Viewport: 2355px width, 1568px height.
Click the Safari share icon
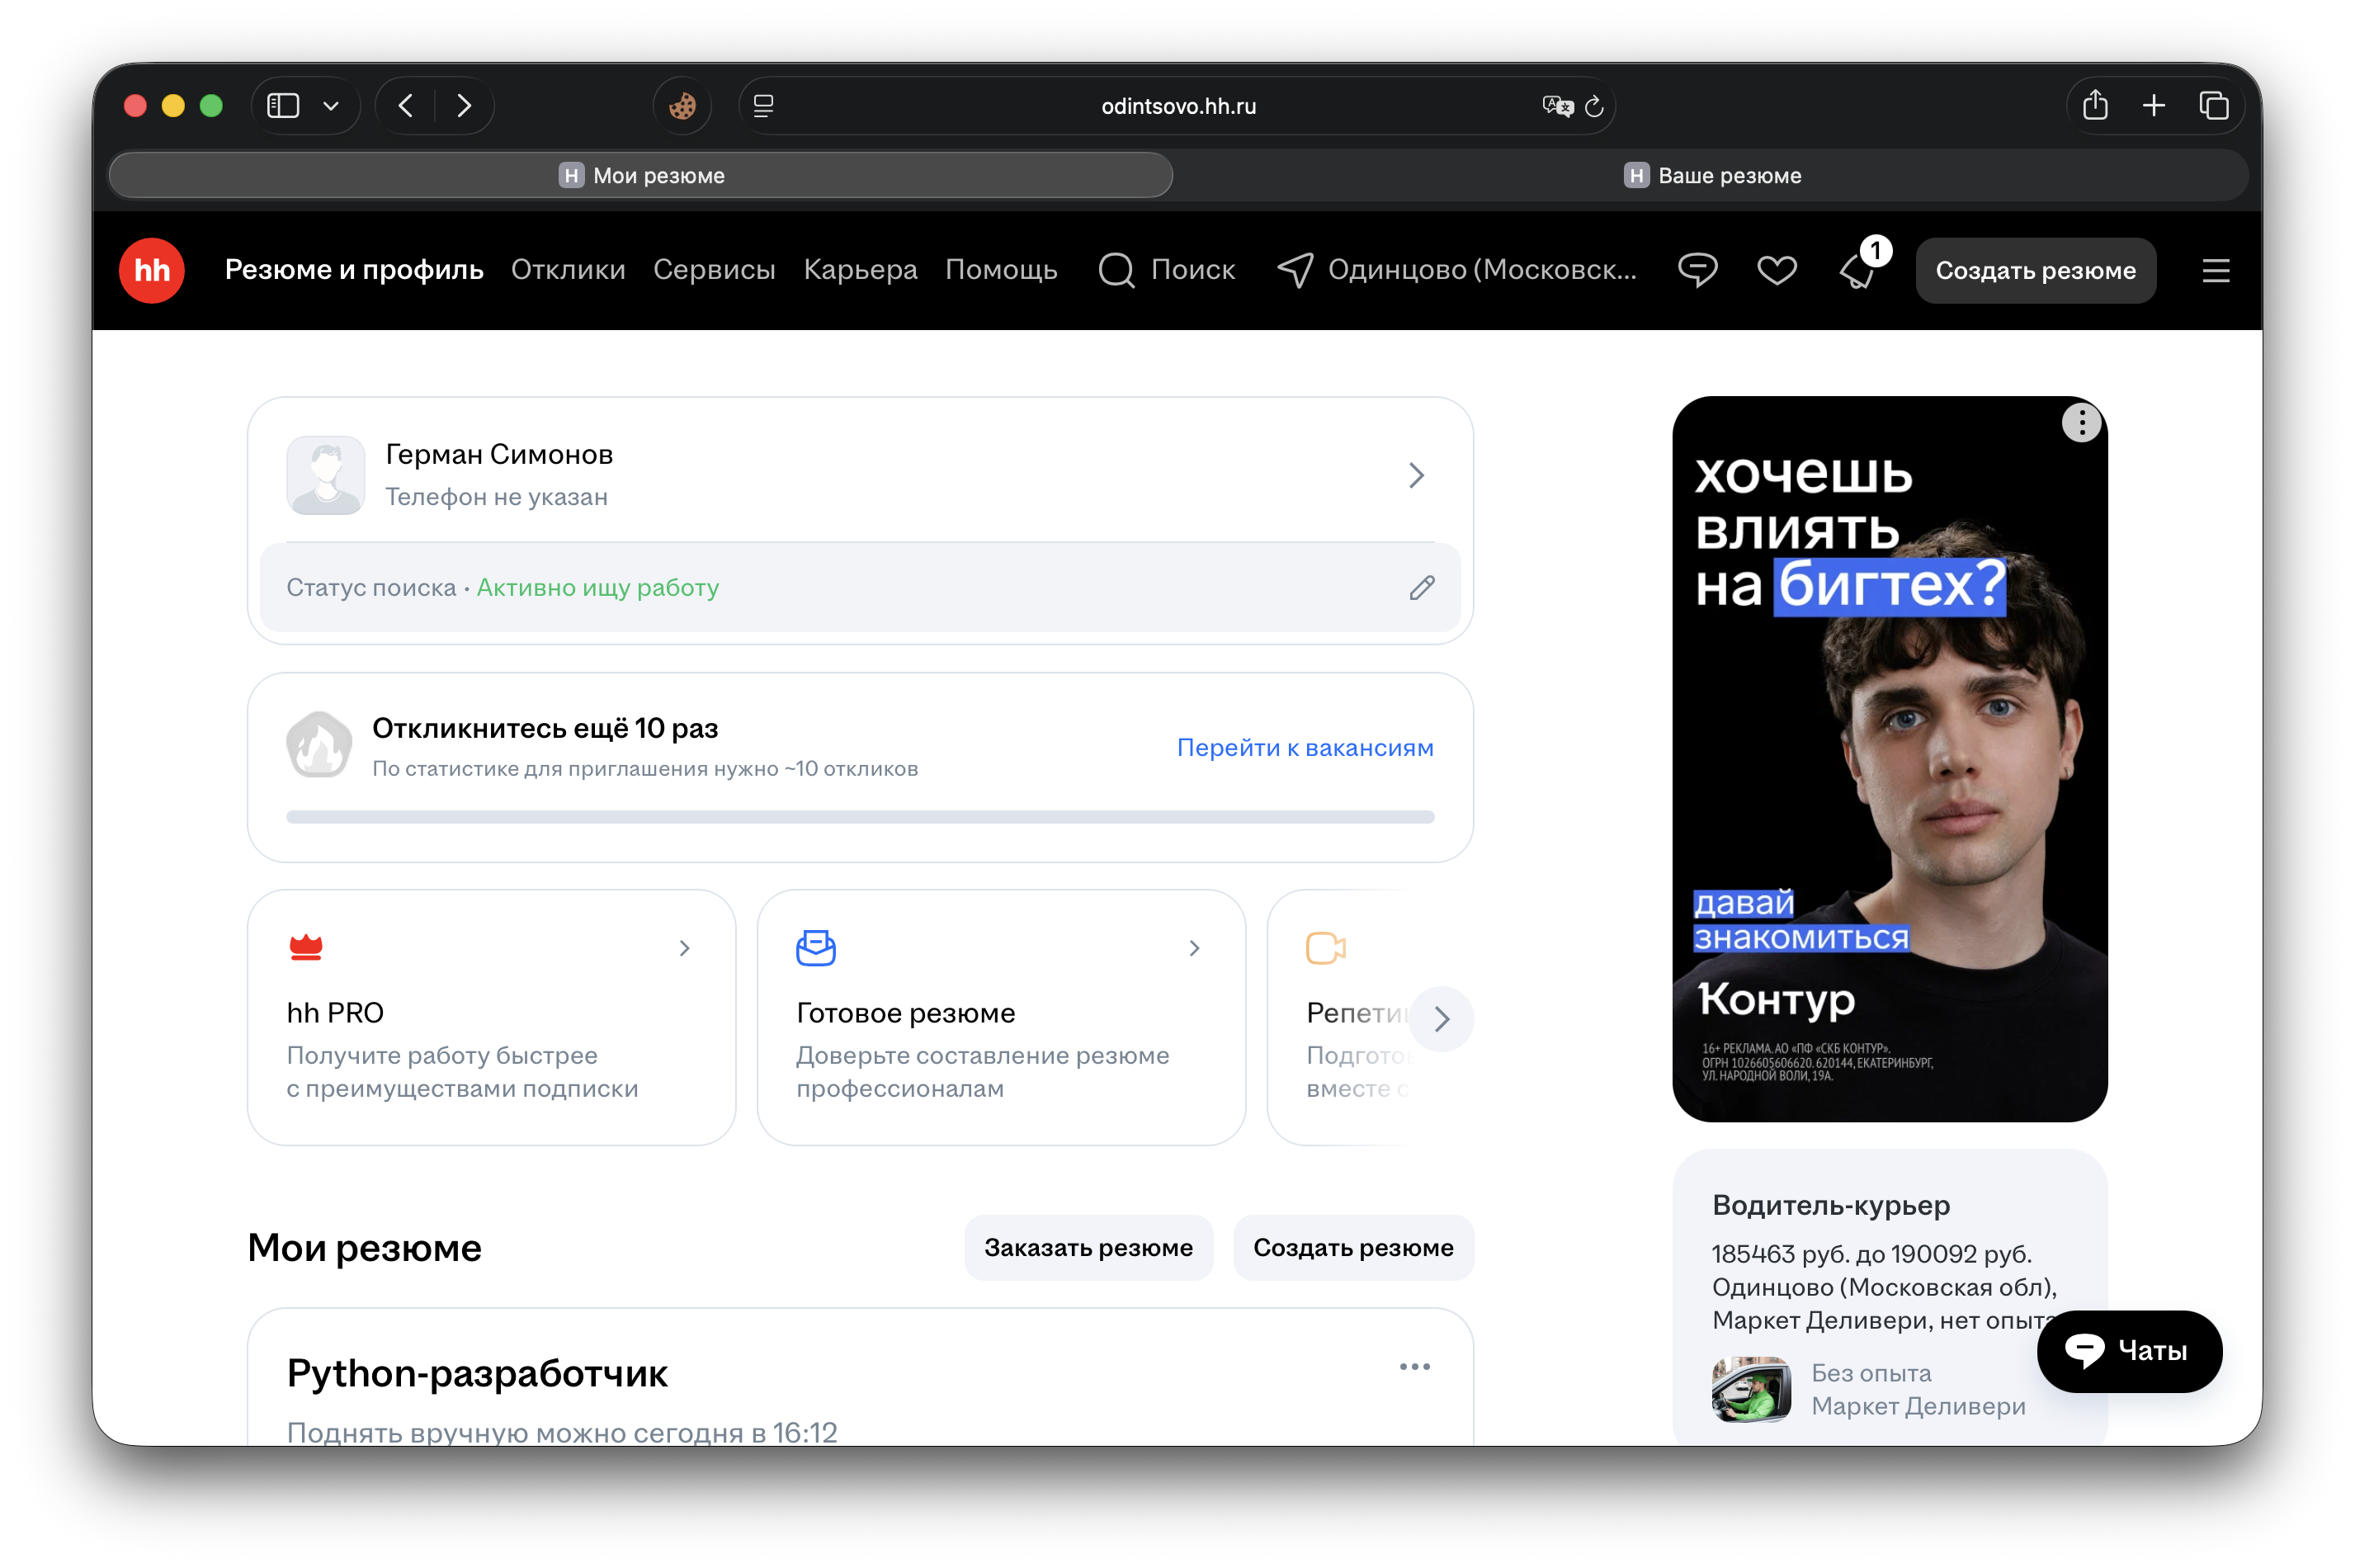pos(2095,106)
